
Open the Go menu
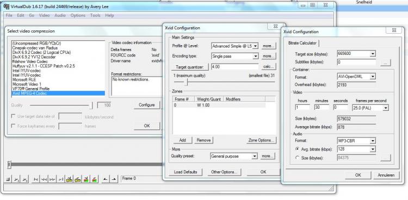(x=32, y=15)
